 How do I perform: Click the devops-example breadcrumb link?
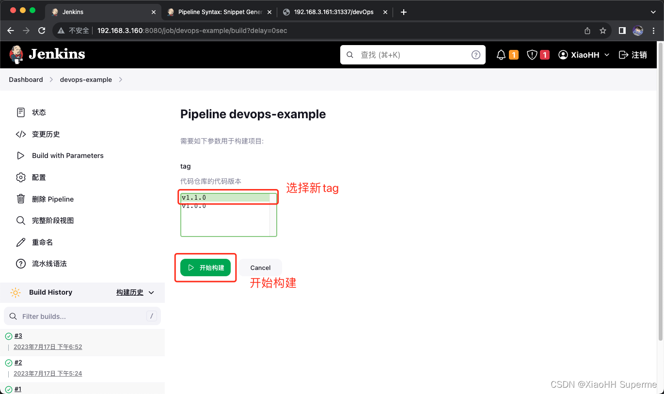pyautogui.click(x=86, y=79)
